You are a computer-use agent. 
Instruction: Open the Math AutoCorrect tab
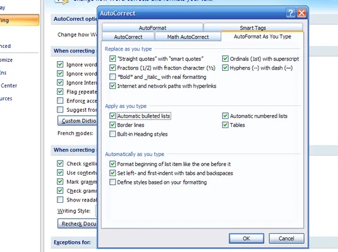click(x=188, y=37)
